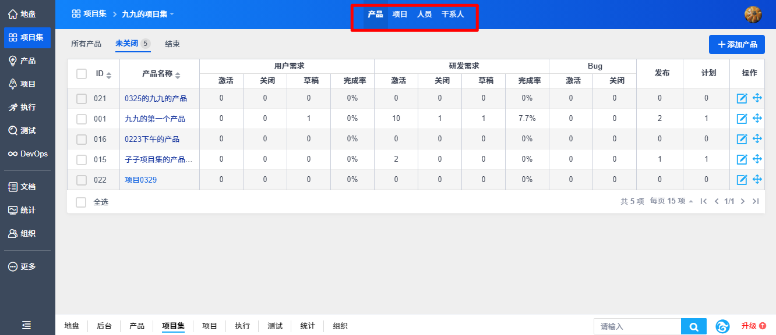This screenshot has height=335, width=776.
Task: Open 地盘 in the bottom bar
Action: pyautogui.click(x=72, y=326)
